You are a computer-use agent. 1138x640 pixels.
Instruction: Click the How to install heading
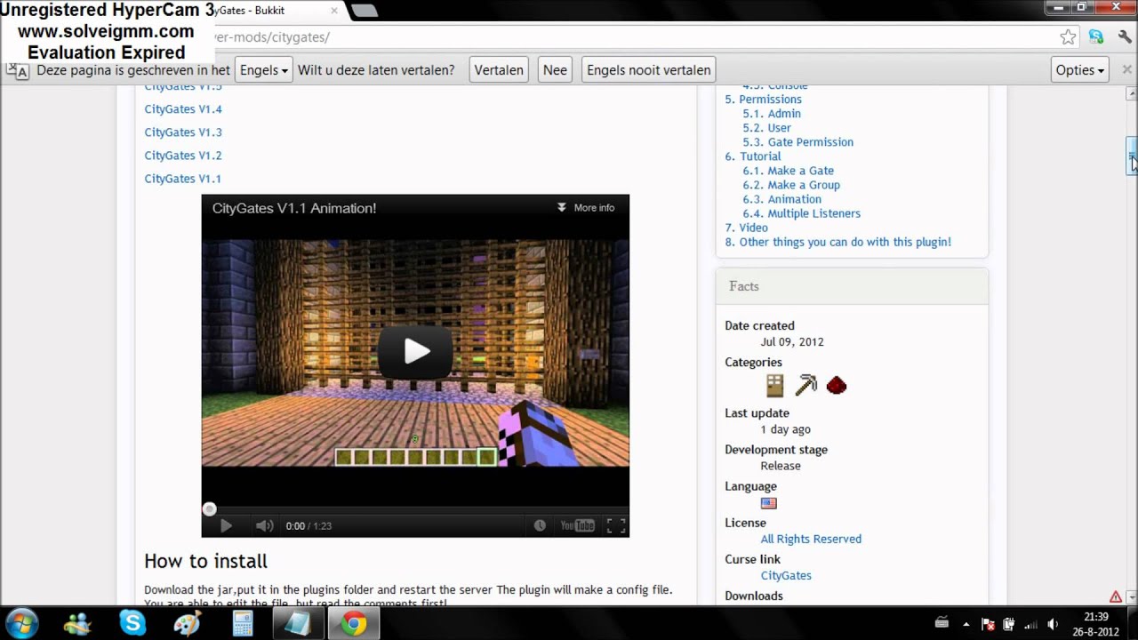point(205,561)
